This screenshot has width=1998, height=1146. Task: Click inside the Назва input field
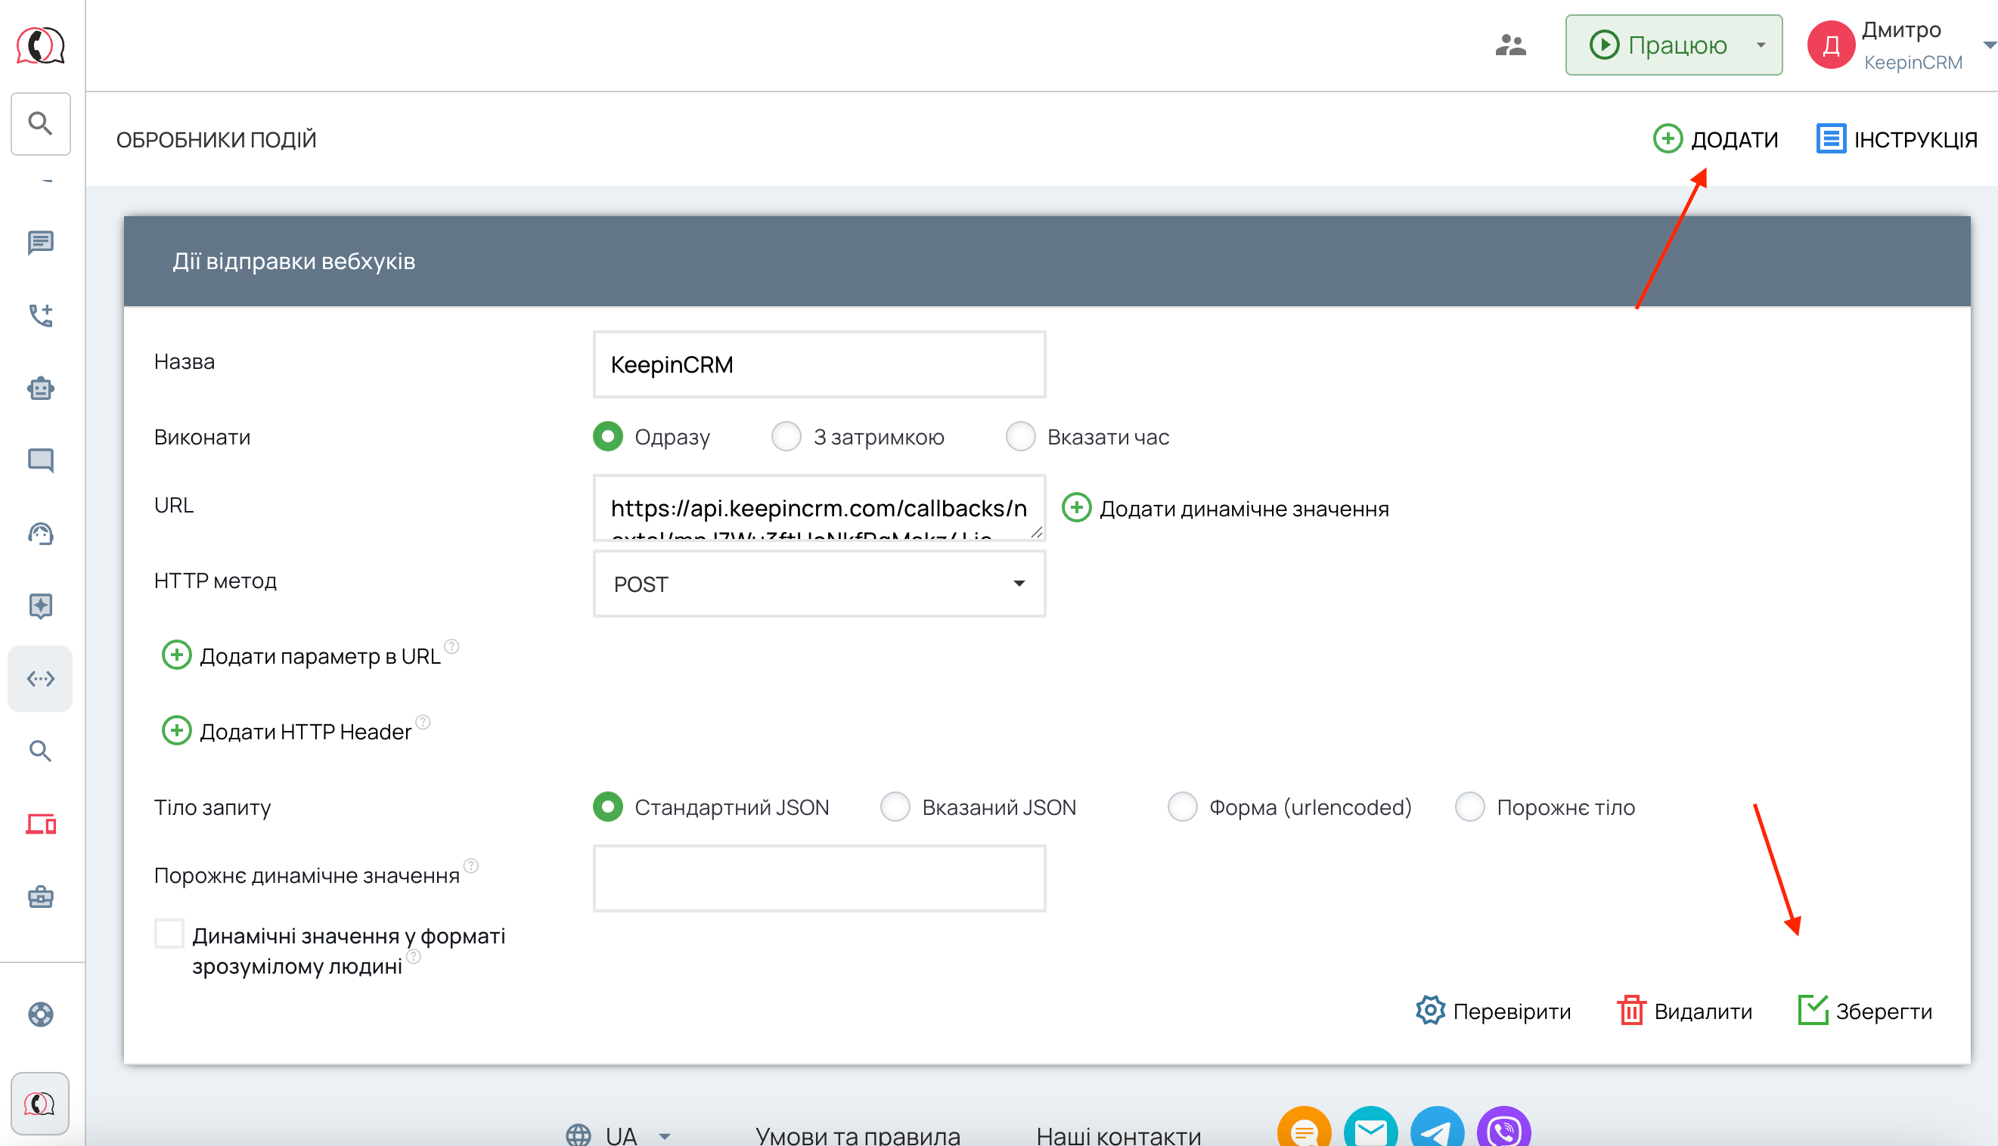819,364
